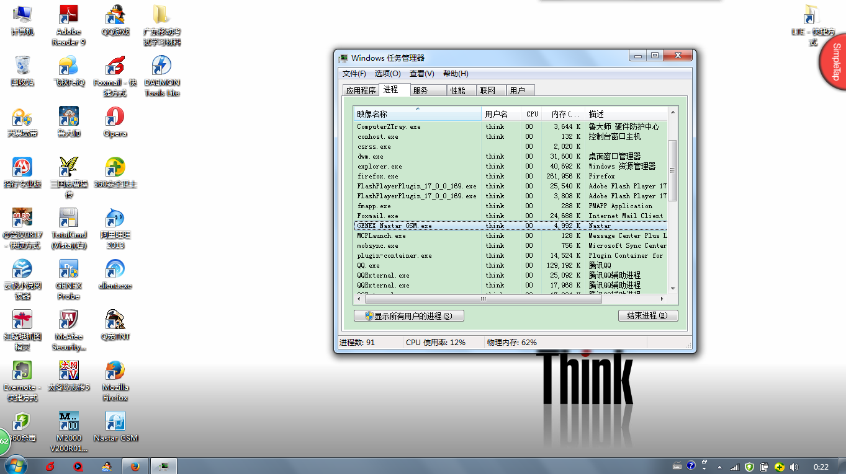Select the 回收站 recycle bin icon

coord(22,71)
